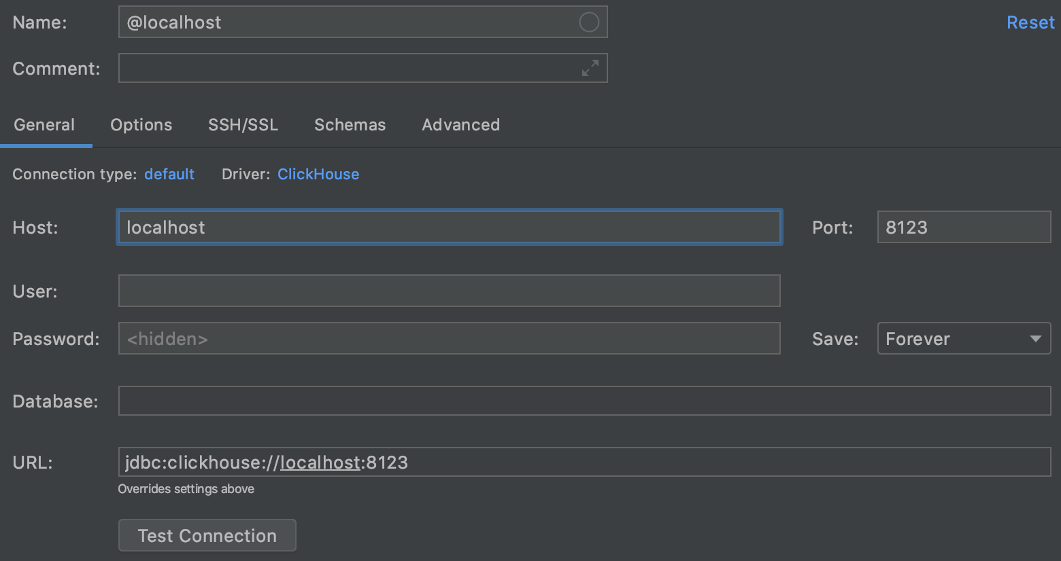The height and width of the screenshot is (561, 1061).
Task: Choose a different ClickHouse driver
Action: [318, 175]
